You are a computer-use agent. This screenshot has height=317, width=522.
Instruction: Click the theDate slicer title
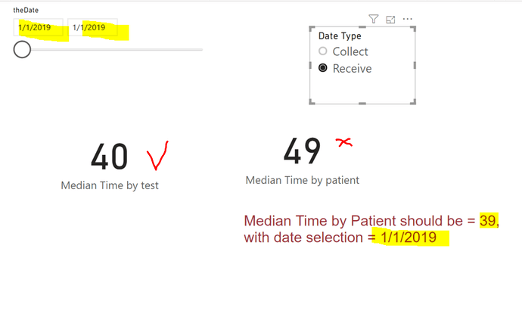(26, 11)
